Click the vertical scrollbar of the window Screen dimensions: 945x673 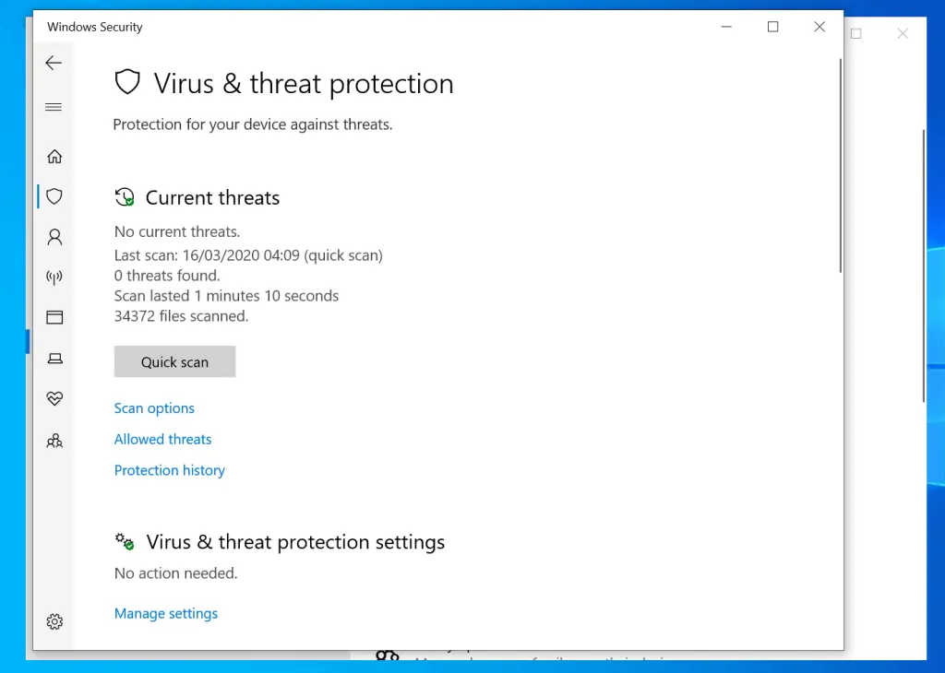[x=841, y=166]
